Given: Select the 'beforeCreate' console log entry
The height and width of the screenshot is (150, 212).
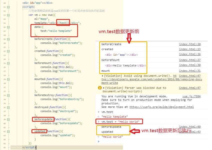Looking at the screenshot, I should click(x=111, y=44).
